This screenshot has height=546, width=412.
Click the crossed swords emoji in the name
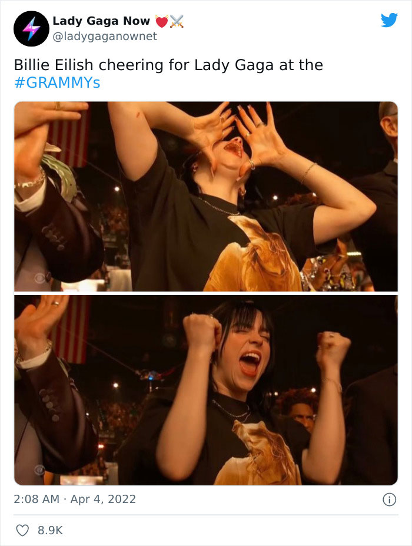pos(177,22)
